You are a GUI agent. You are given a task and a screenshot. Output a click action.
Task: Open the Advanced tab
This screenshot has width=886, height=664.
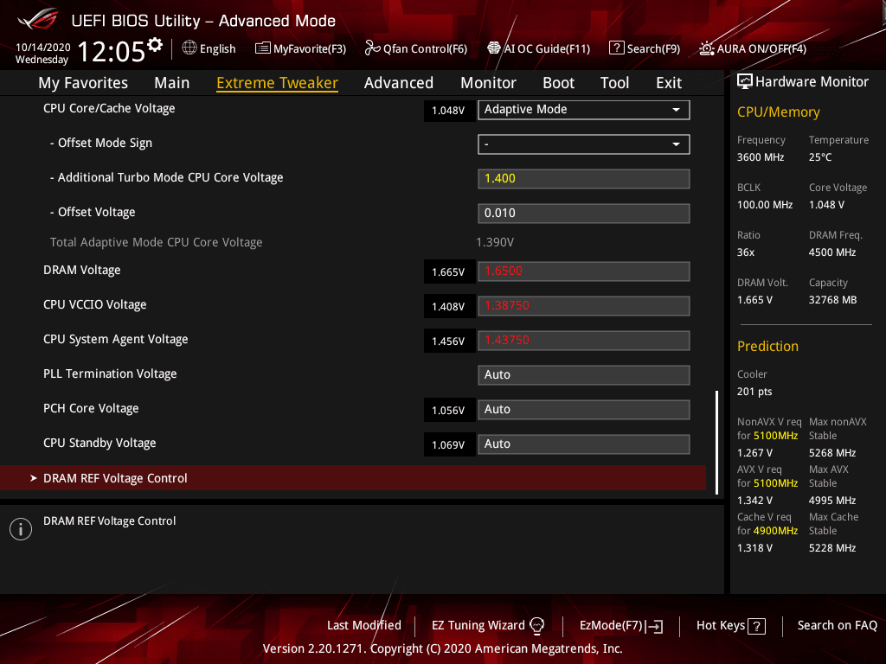click(x=399, y=83)
